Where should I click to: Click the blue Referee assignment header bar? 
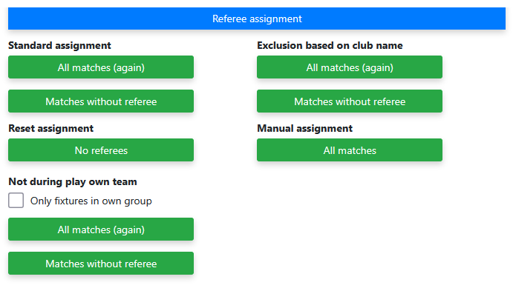257,19
